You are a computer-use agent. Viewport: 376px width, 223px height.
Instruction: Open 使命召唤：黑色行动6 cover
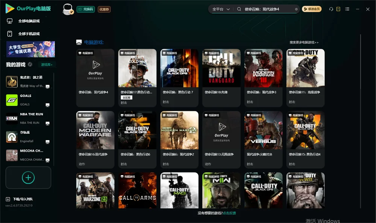tap(137, 130)
